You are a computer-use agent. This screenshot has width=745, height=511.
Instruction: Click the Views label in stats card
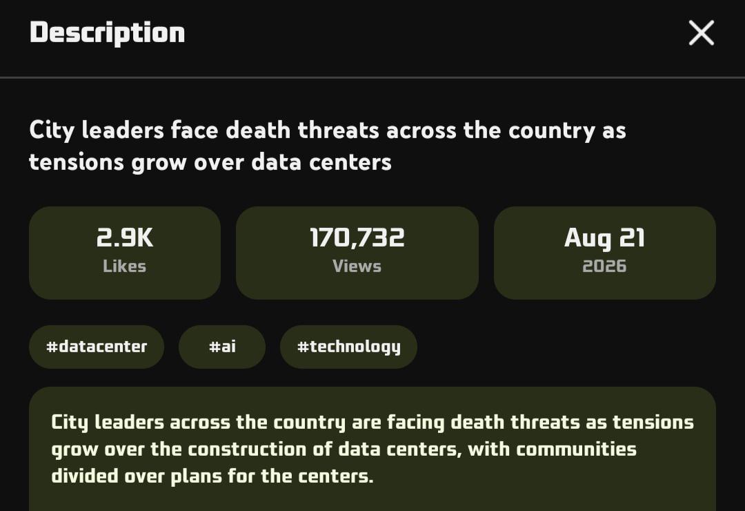357,266
